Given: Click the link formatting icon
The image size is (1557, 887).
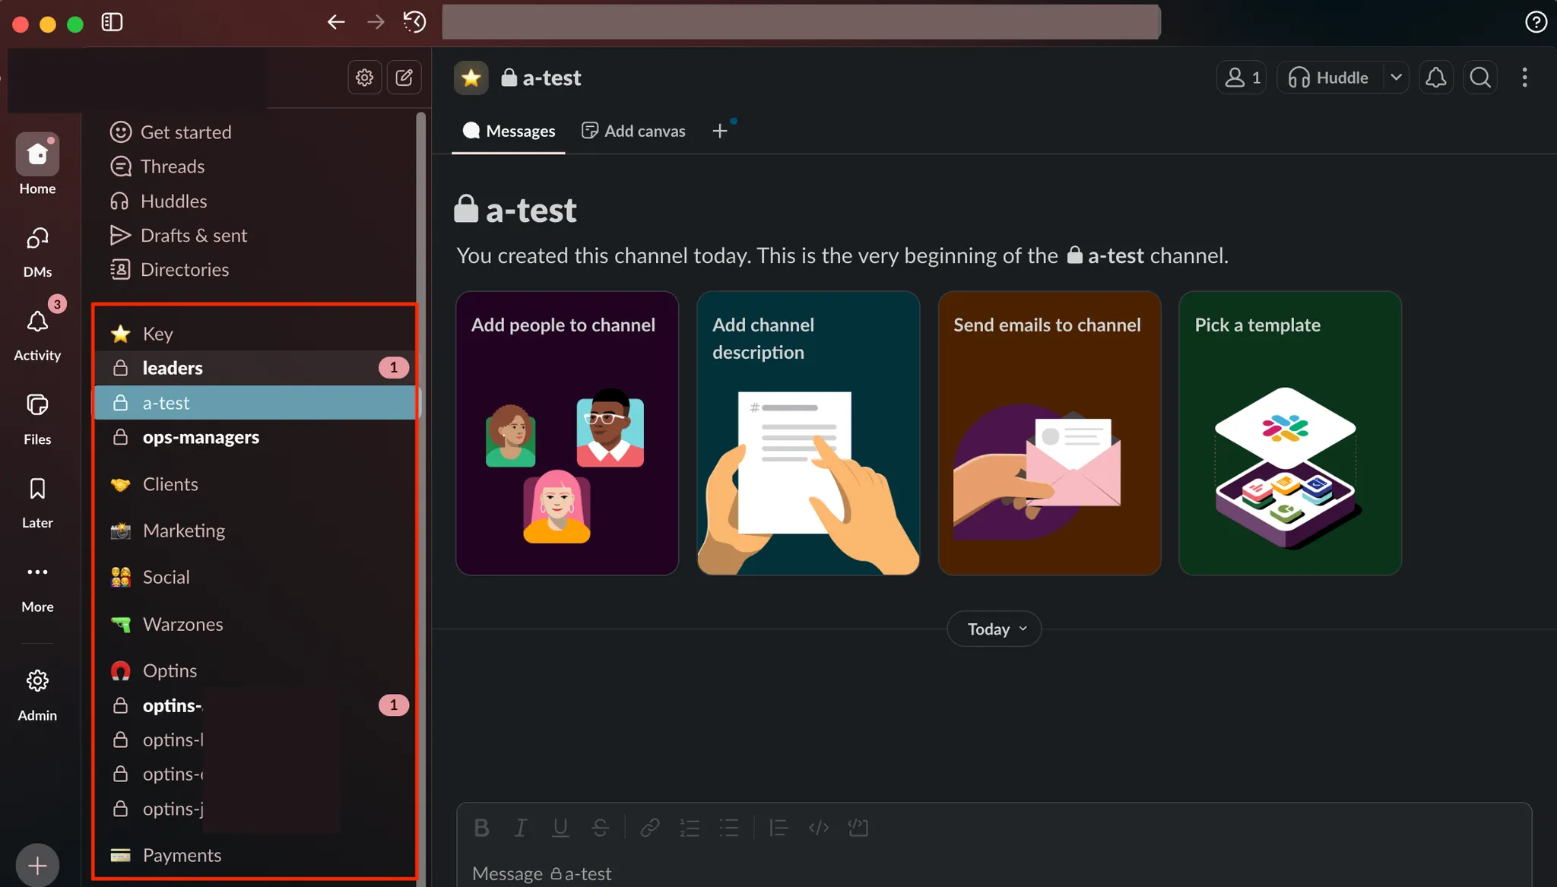Looking at the screenshot, I should point(649,828).
